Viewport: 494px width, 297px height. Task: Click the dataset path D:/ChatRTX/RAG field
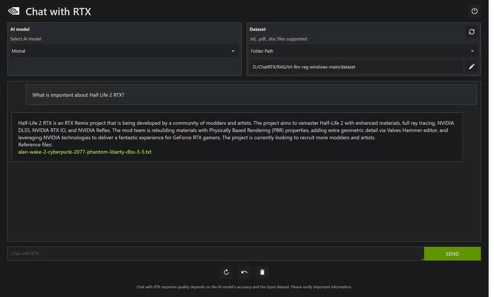tap(356, 67)
